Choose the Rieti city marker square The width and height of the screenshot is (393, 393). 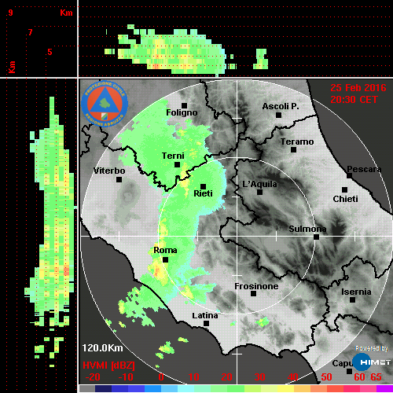203,186
